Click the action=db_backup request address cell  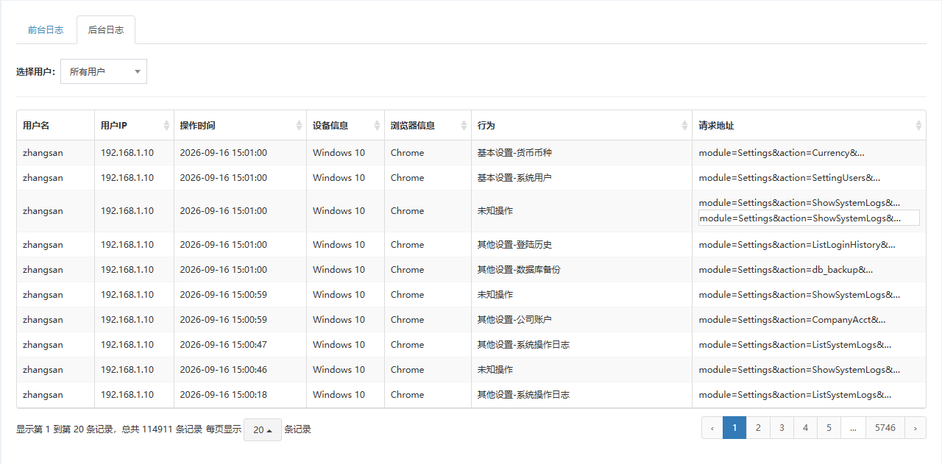(x=809, y=270)
